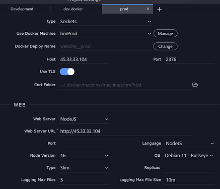
Task: Click the Replicas input field
Action: [189, 168]
